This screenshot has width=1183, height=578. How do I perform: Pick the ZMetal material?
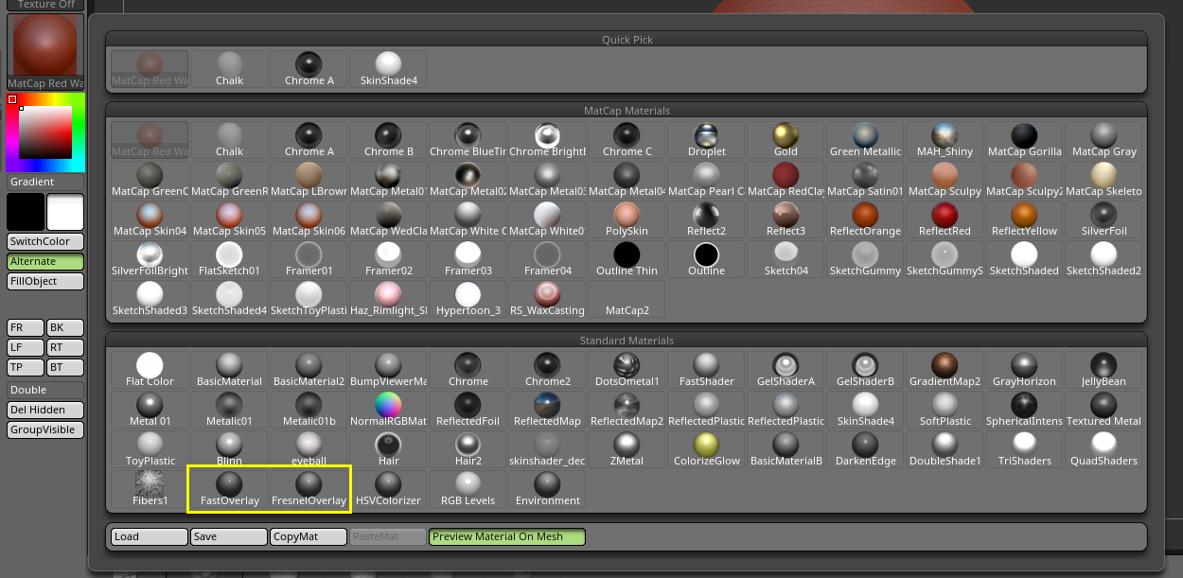tap(627, 449)
